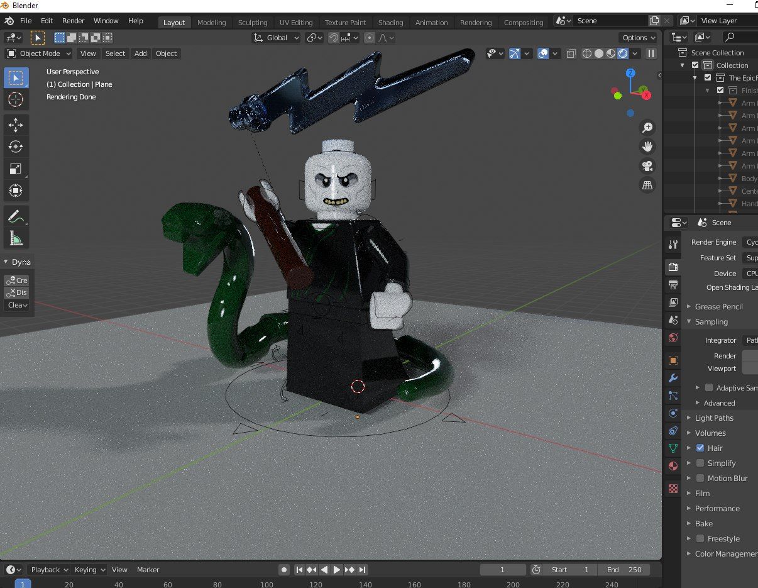Click the New Scene copy icon
This screenshot has height=588, width=758.
click(x=654, y=21)
